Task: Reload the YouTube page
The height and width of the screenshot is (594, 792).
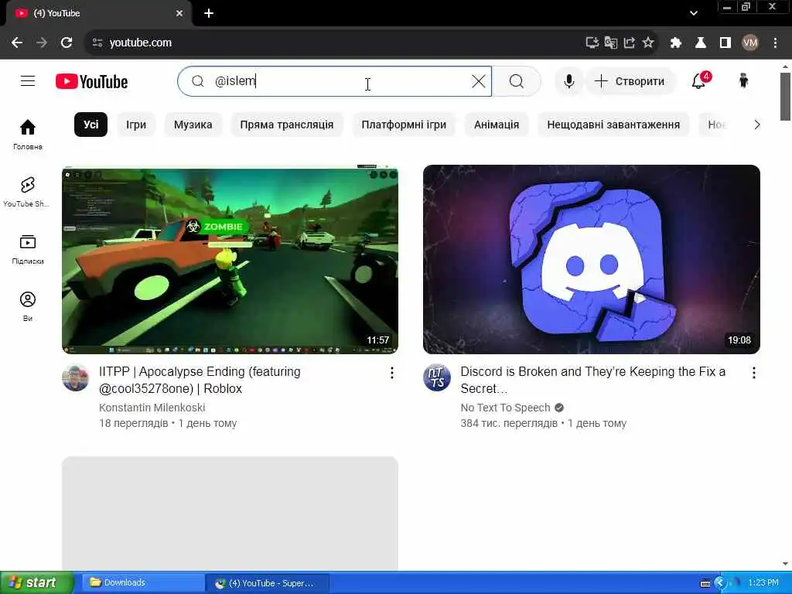Action: point(67,43)
